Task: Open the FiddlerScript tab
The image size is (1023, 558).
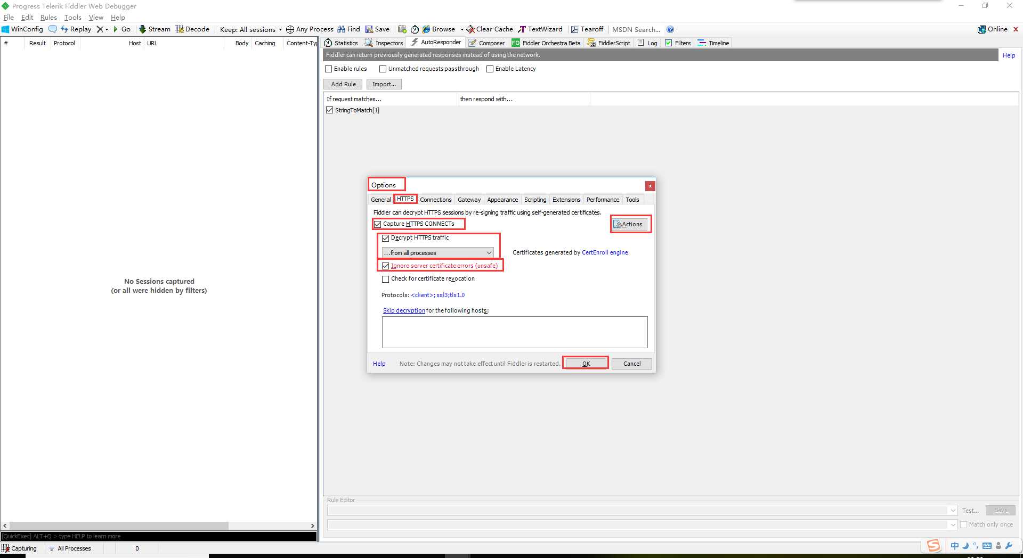Action: pyautogui.click(x=609, y=43)
